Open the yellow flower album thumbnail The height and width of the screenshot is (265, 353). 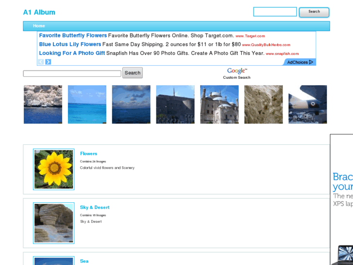[53, 169]
